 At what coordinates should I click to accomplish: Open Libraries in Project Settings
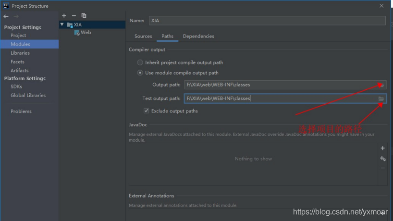pos(20,53)
